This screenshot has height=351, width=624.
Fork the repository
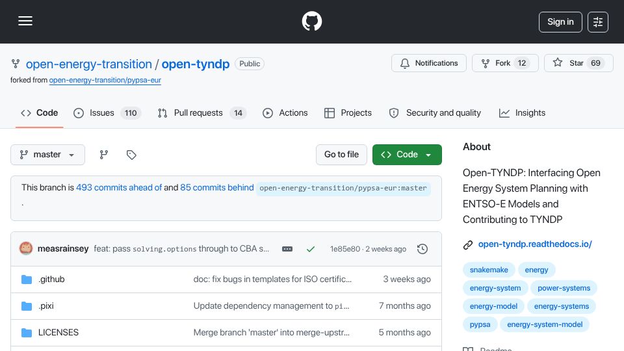[505, 63]
